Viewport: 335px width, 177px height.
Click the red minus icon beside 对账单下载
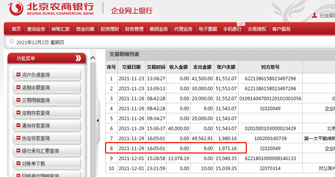click(18, 163)
